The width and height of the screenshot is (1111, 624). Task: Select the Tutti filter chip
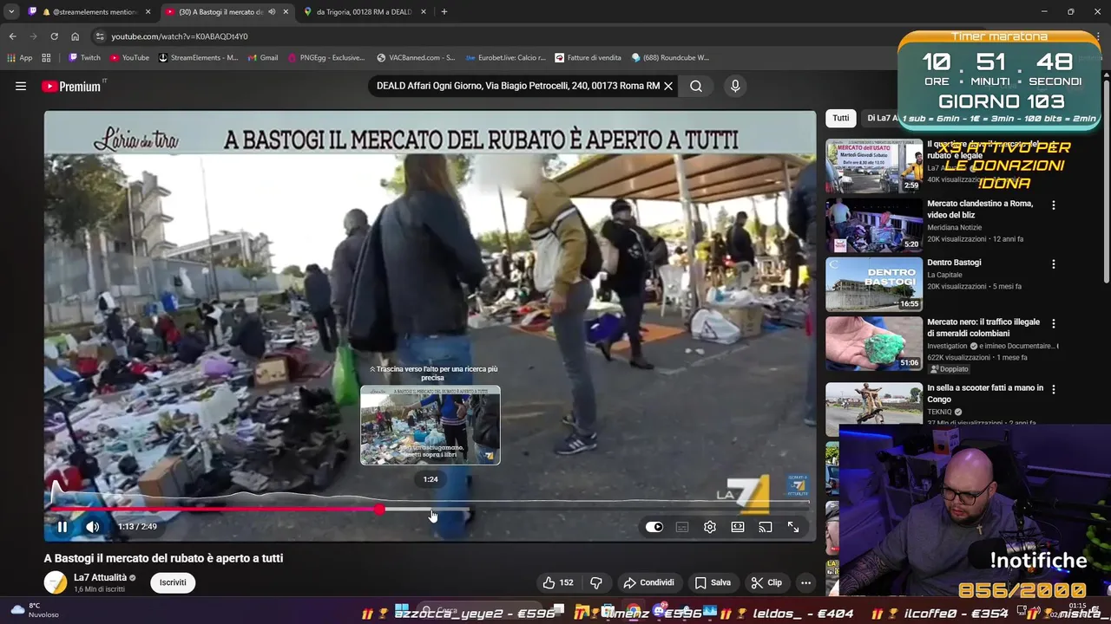(841, 118)
